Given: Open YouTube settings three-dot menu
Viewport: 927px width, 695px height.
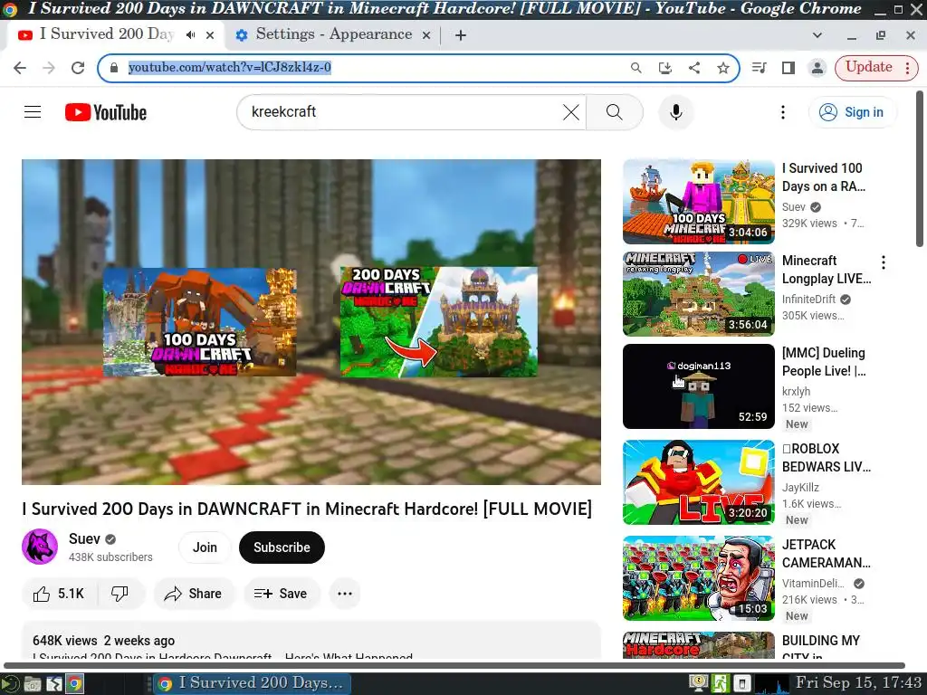Looking at the screenshot, I should coord(783,112).
